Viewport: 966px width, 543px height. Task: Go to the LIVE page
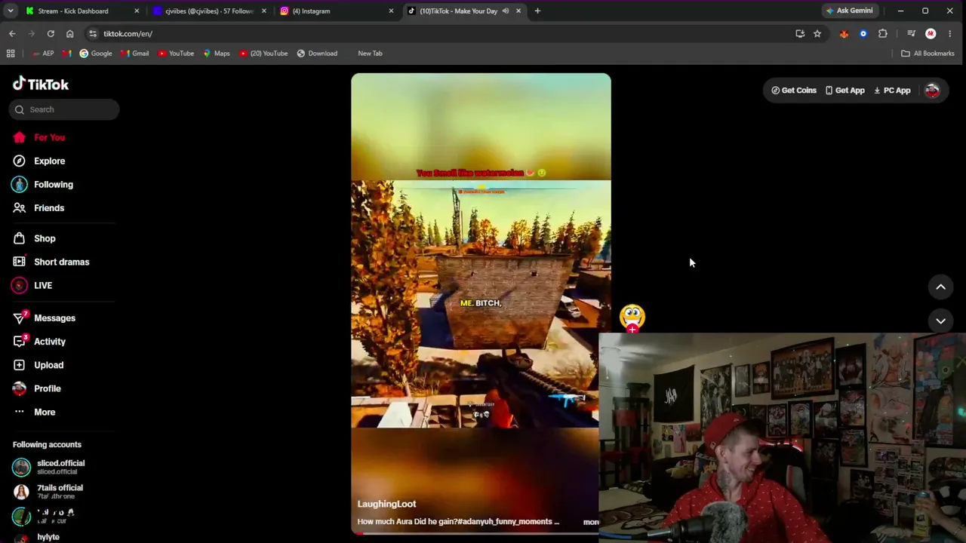point(32,285)
